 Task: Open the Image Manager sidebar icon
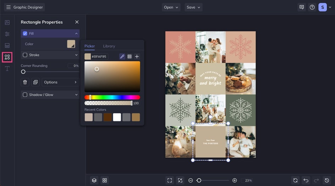tap(7, 22)
